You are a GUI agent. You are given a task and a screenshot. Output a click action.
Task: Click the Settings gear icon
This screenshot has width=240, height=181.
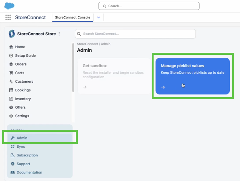click(x=11, y=116)
